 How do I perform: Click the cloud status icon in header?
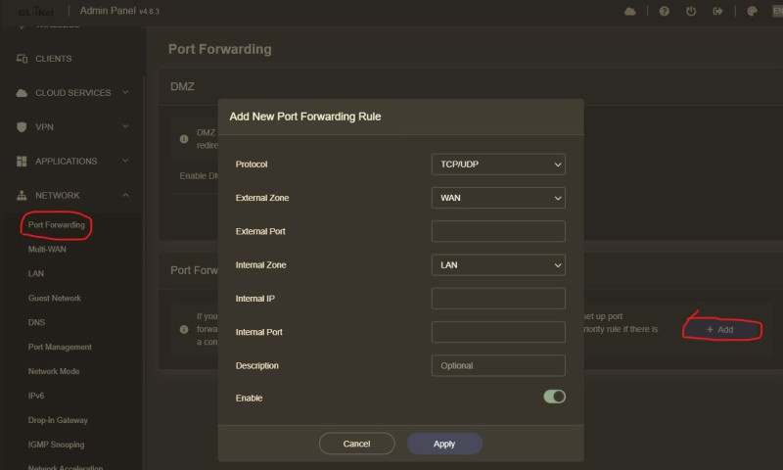pyautogui.click(x=629, y=11)
